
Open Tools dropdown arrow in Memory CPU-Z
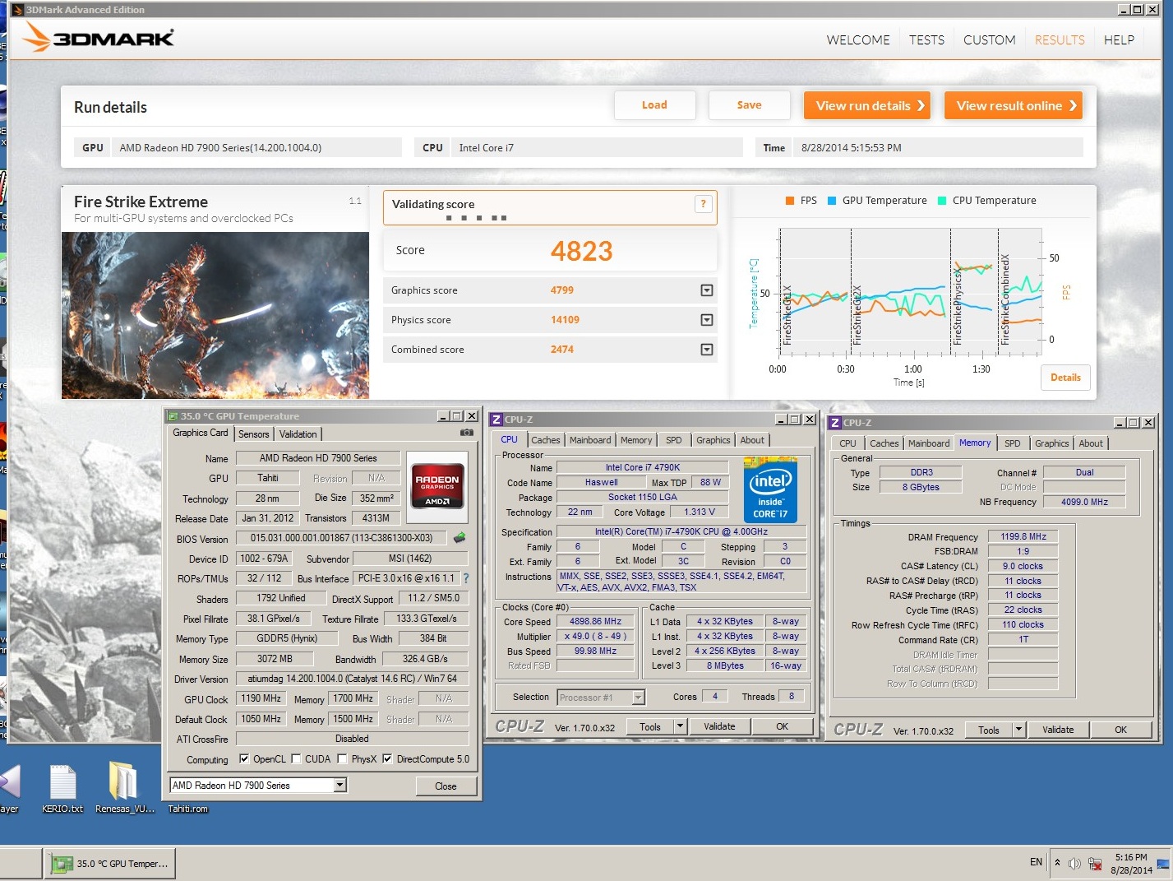(x=1018, y=730)
